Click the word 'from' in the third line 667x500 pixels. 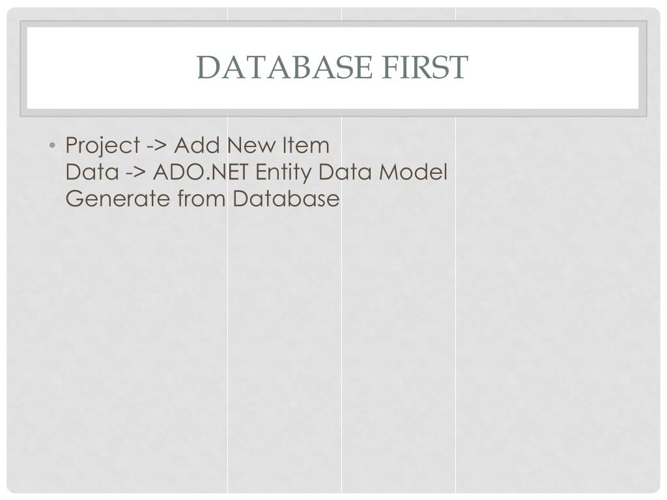point(201,199)
